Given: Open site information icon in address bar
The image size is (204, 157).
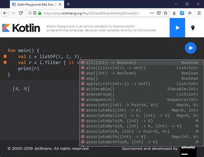Looking at the screenshot, I should click(30, 13).
